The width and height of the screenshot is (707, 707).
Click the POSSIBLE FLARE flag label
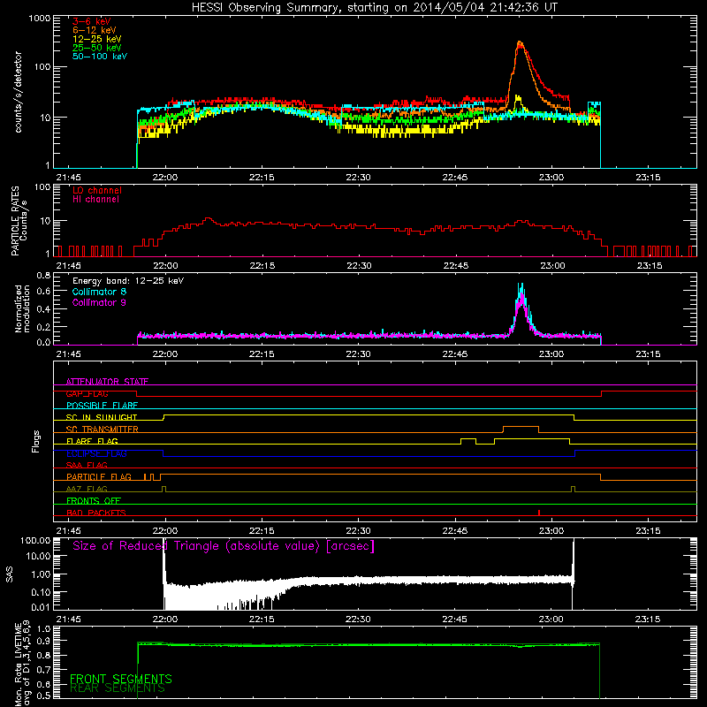102,406
